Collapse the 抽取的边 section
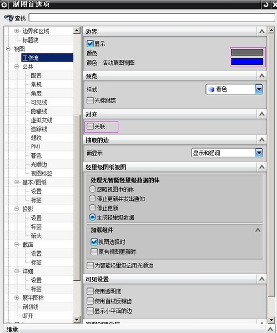The width and height of the screenshot is (277, 333). 262,140
